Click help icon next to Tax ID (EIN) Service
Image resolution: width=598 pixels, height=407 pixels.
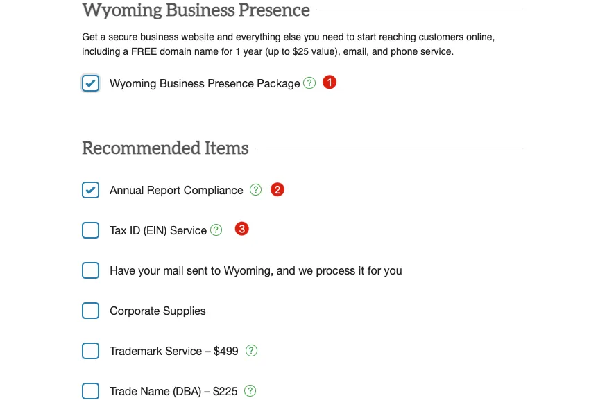pyautogui.click(x=216, y=230)
